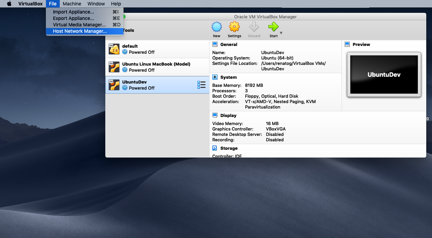This screenshot has width=432, height=238.
Task: Open Virtual Media Manager from File menu
Action: [x=85, y=25]
